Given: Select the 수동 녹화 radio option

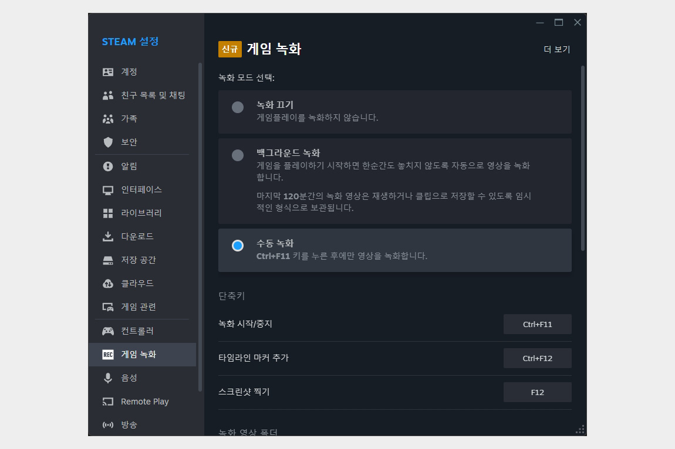Looking at the screenshot, I should [238, 246].
